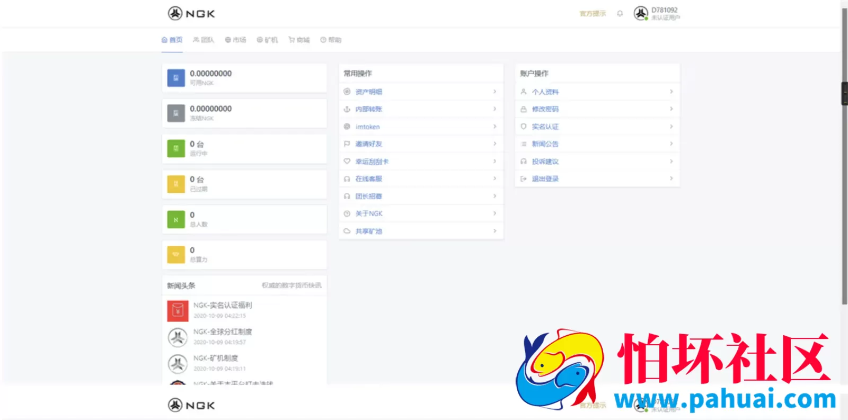Click the 个人资料 person icon

point(524,92)
